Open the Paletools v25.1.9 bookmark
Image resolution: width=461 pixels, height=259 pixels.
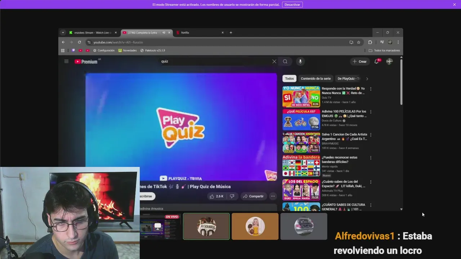(x=152, y=50)
